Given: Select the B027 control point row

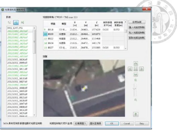Looking at the screenshot, I should tap(84, 48).
